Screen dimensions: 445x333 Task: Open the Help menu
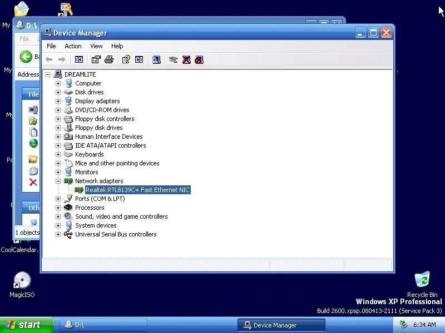click(117, 46)
